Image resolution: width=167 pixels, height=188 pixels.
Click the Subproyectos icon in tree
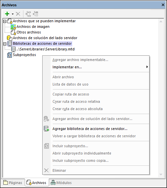point(10,55)
